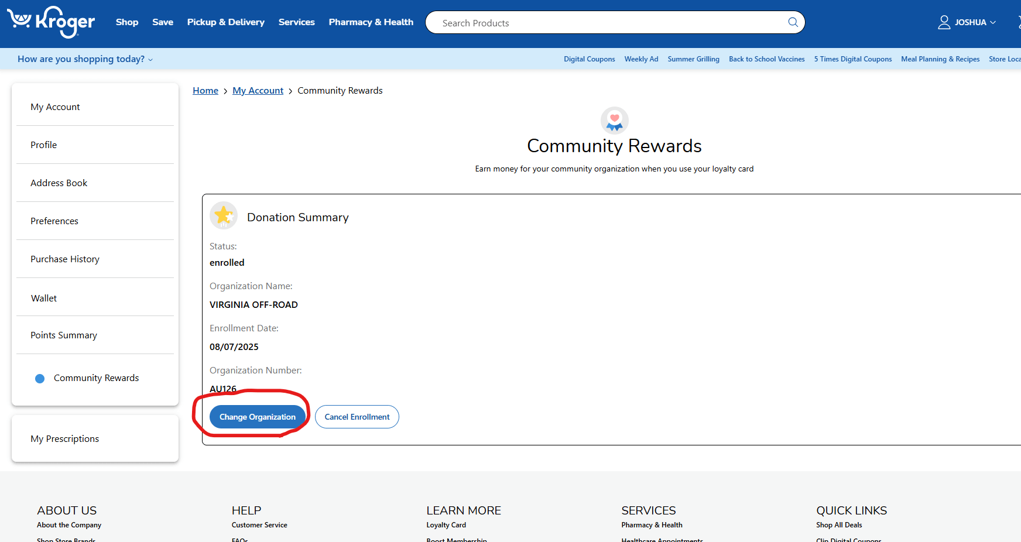Select Purchase History in the sidebar
Screen dimensions: 1021x542
coord(95,259)
